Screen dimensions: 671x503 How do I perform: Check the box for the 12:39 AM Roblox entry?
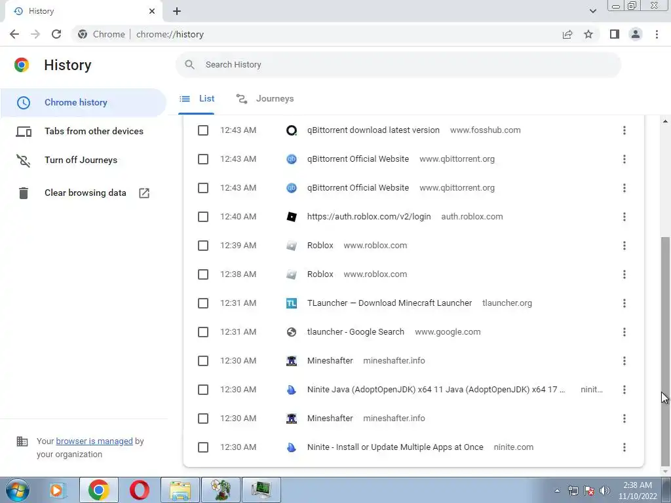203,246
